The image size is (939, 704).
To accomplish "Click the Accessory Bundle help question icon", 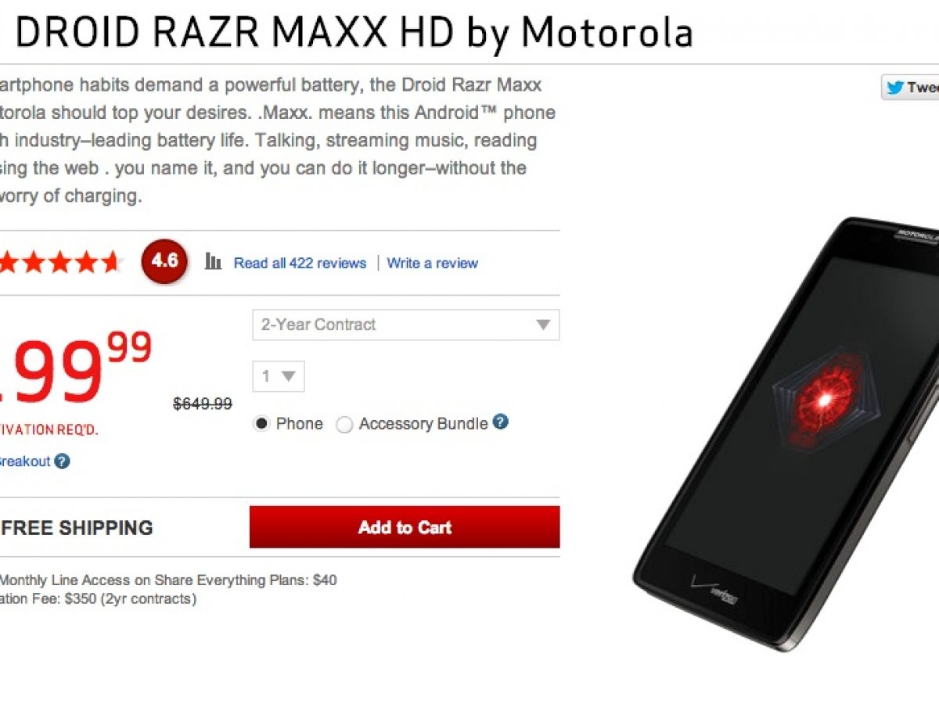I will coord(501,422).
